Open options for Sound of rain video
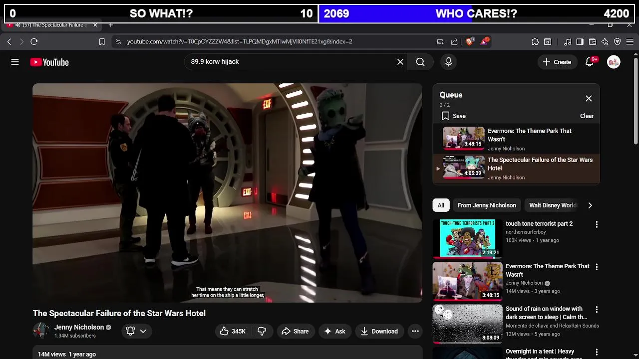This screenshot has width=639, height=359. 596,310
